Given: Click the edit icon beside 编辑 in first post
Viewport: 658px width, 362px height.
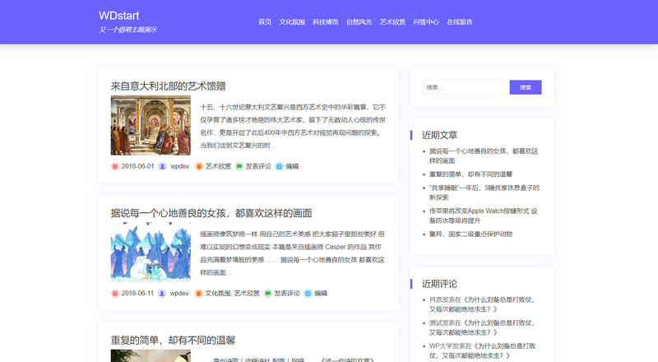Looking at the screenshot, I should click(x=280, y=166).
